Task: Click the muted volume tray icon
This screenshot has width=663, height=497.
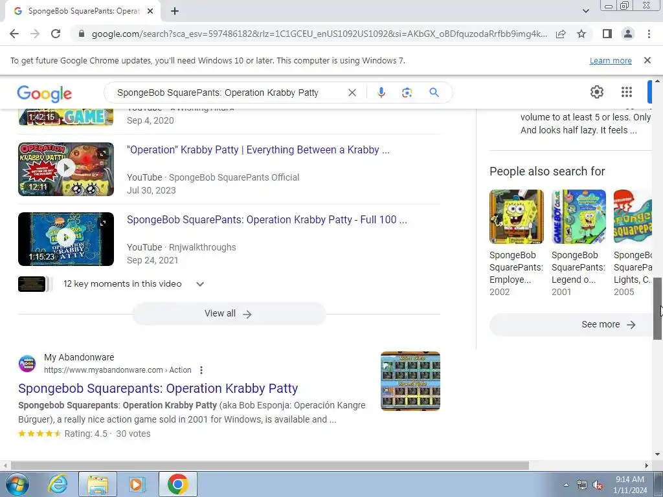Action: coord(598,485)
